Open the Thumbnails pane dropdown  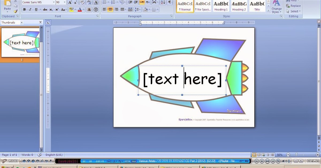click(x=21, y=23)
